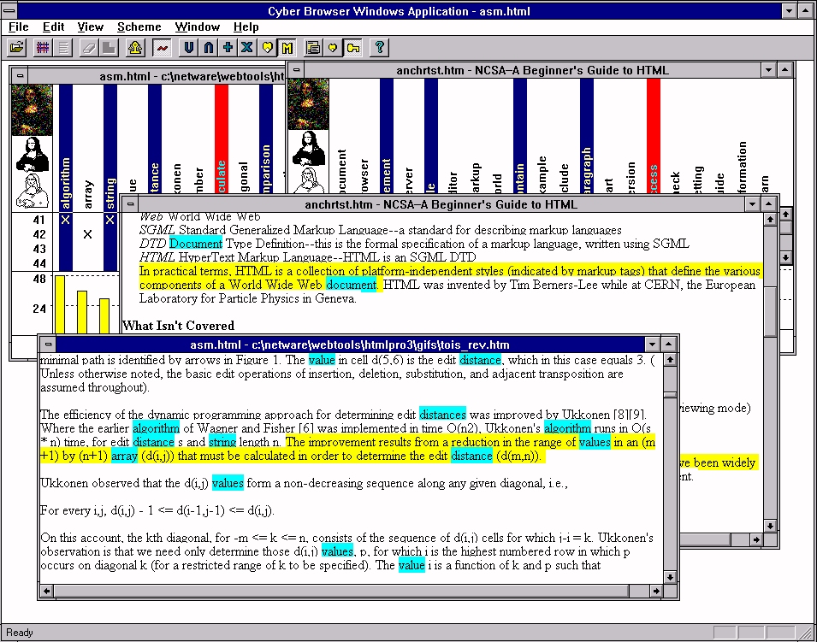Click the yellow key toolbar icon
The width and height of the screenshot is (817, 642).
[x=352, y=47]
